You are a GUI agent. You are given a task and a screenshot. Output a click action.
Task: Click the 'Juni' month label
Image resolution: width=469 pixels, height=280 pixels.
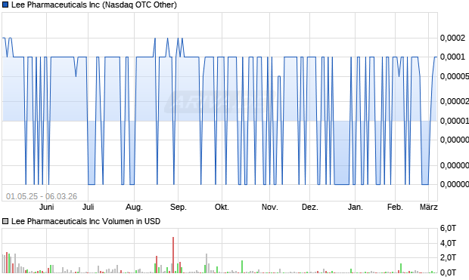coord(46,207)
